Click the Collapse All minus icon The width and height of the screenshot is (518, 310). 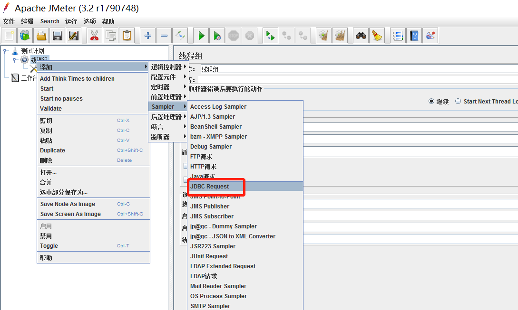164,36
